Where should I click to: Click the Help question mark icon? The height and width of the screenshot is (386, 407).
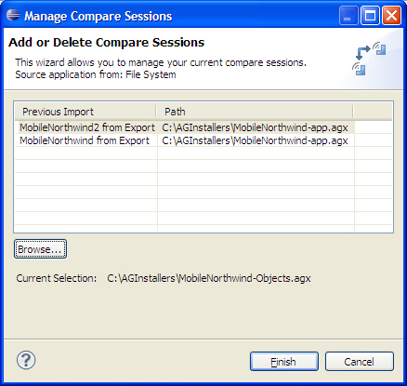[x=26, y=360]
